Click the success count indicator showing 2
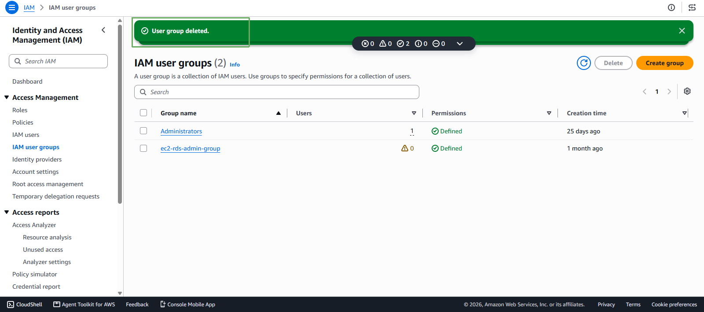704x312 pixels. pos(403,44)
